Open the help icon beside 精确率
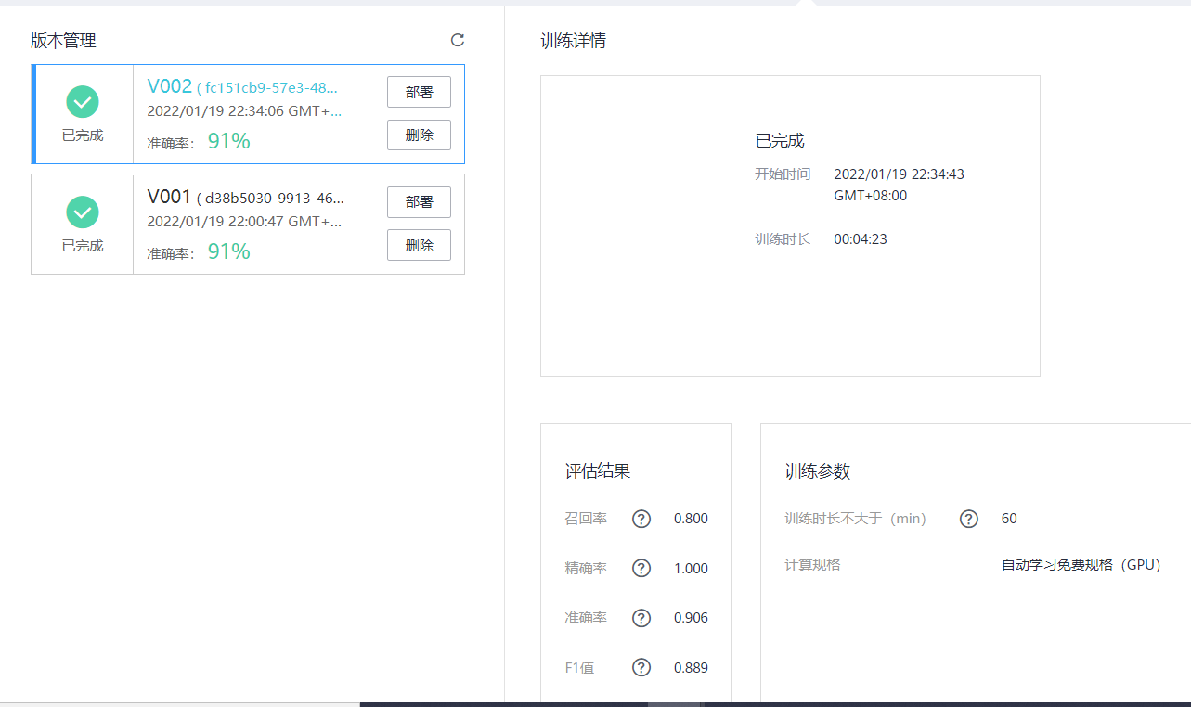This screenshot has width=1191, height=707. pos(641,568)
